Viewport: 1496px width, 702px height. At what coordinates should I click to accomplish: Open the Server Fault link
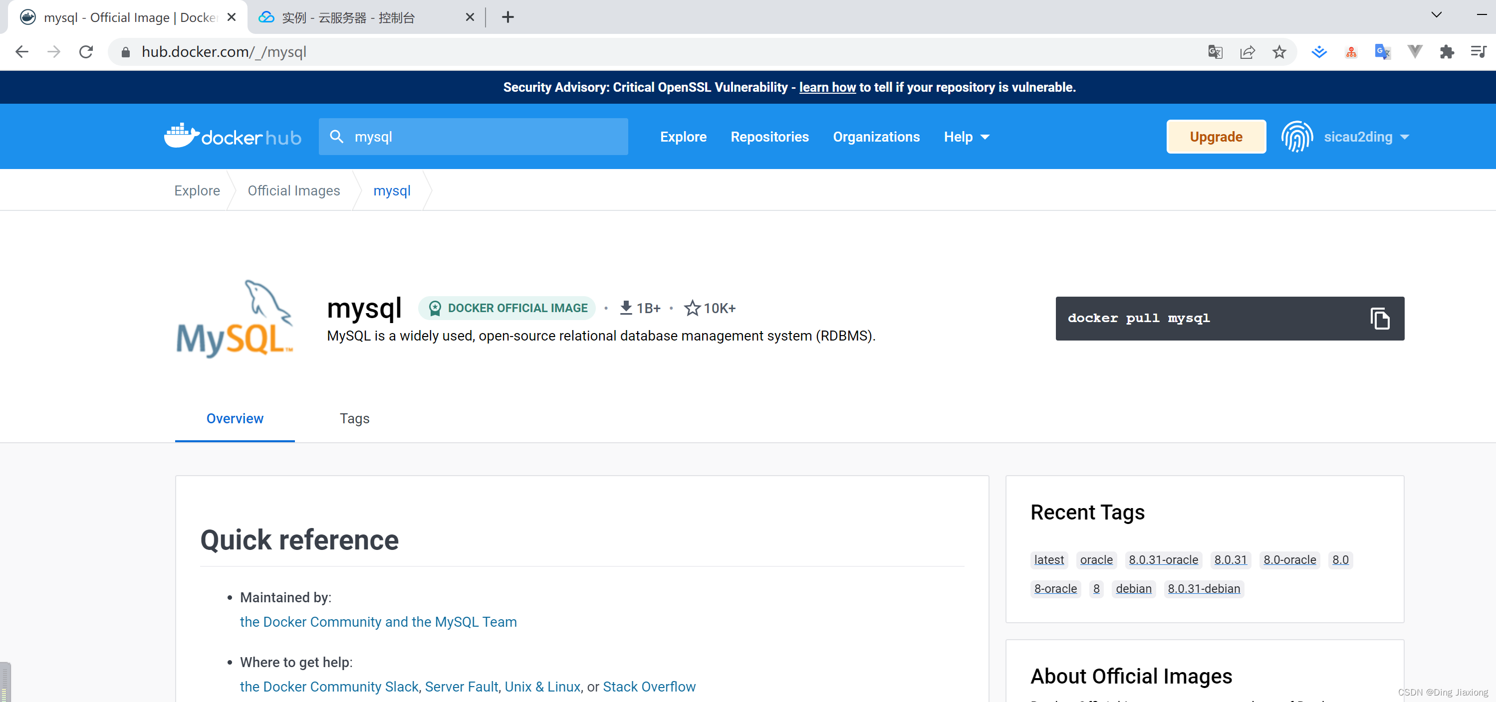coord(462,687)
